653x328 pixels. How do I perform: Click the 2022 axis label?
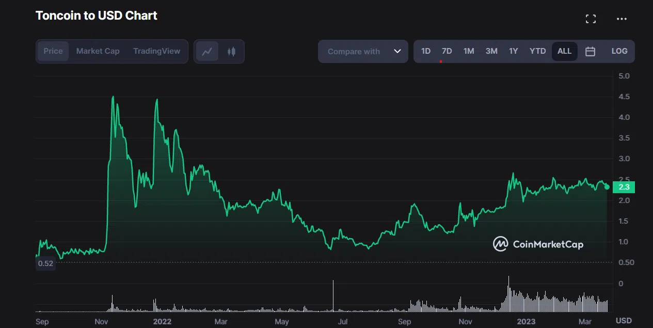(x=162, y=321)
